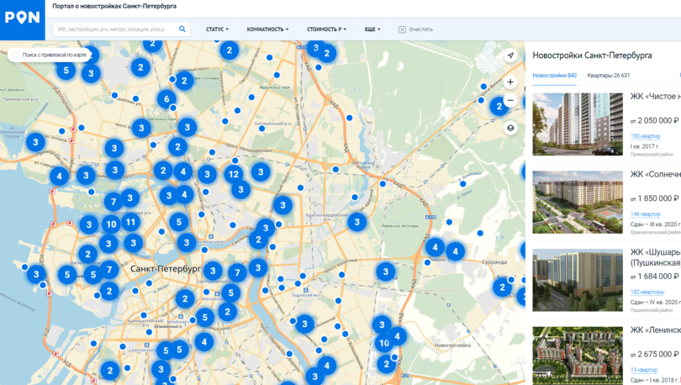Zoom in the map with plus
This screenshot has width=681, height=385.
pos(510,82)
